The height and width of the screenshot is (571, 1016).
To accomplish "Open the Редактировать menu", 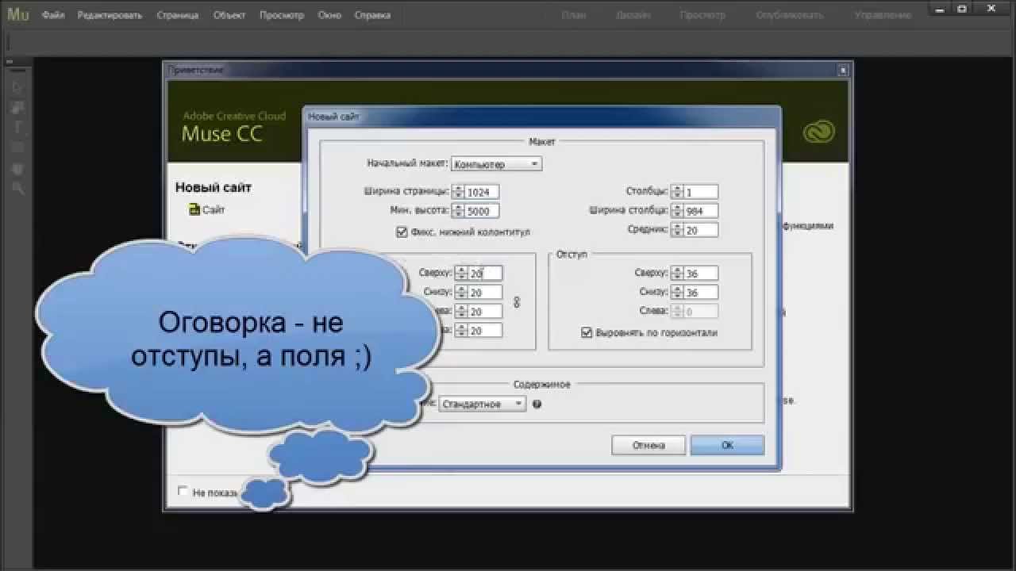I will pyautogui.click(x=110, y=15).
